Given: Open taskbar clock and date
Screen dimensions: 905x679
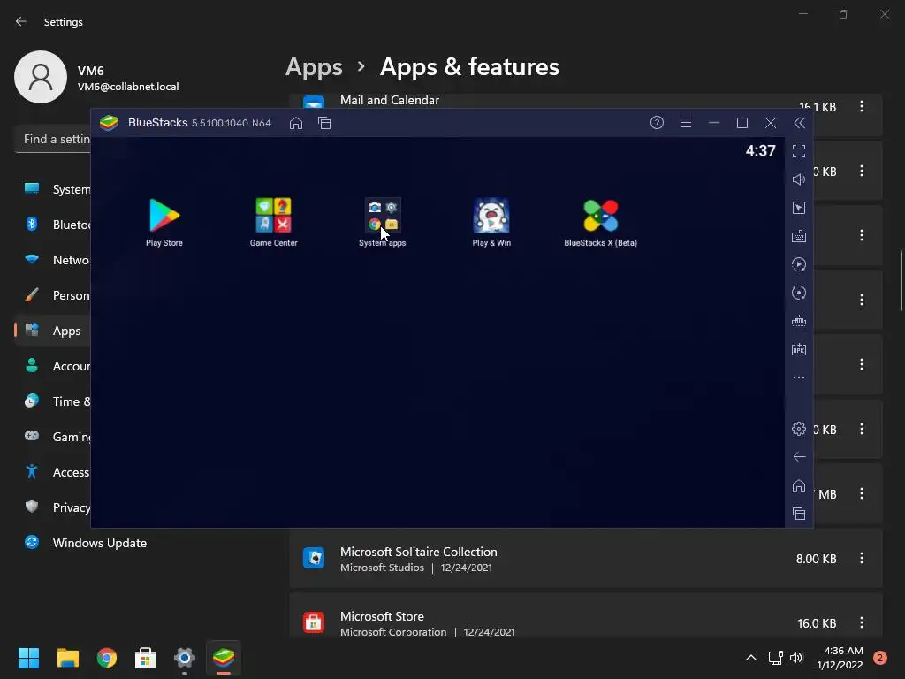Looking at the screenshot, I should click(840, 658).
